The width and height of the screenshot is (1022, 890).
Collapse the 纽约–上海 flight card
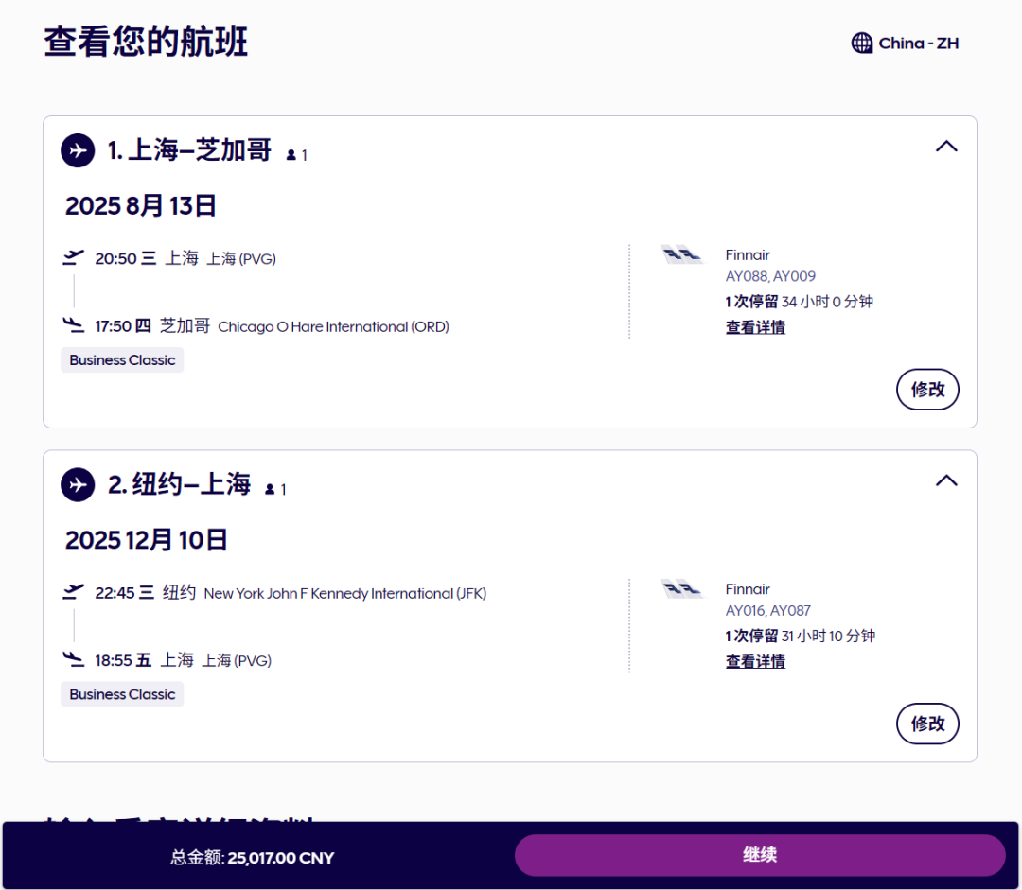pos(946,480)
